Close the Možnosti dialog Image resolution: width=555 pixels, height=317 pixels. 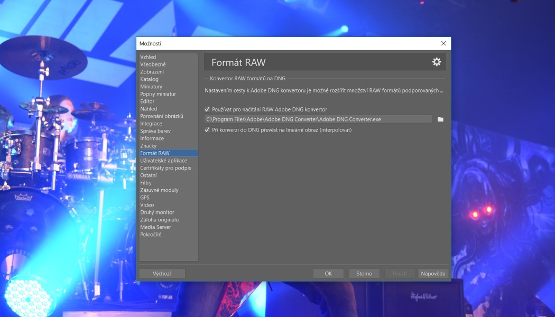pos(443,43)
